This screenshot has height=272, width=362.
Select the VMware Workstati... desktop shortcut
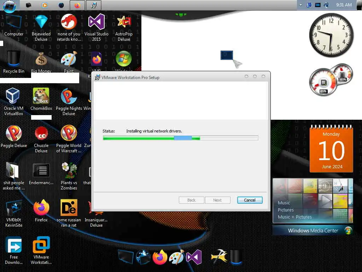point(41,251)
